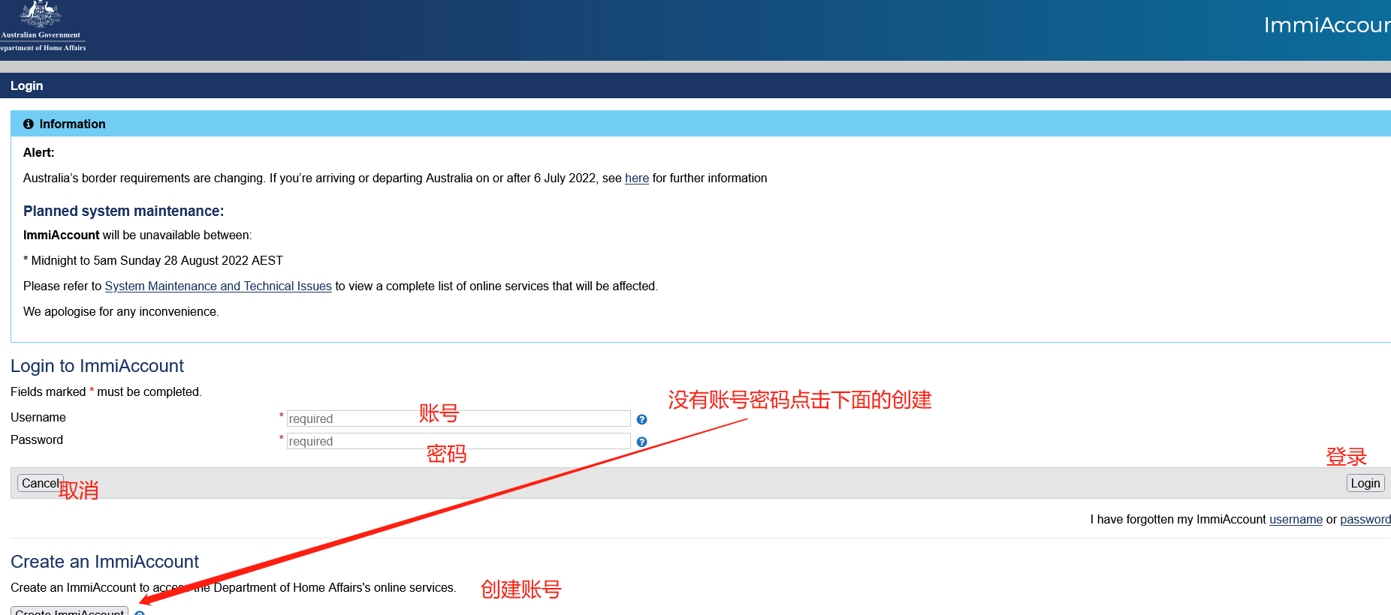Click the 'Midnight to 5am Sunday' maintenance line
The height and width of the screenshot is (615, 1391).
click(x=153, y=260)
